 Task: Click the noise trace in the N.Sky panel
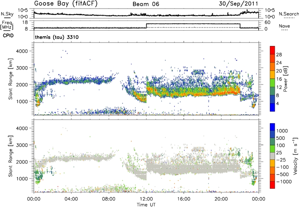(146, 15)
